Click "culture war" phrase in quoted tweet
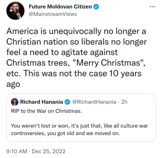The image size is (162, 158). [x=134, y=126]
